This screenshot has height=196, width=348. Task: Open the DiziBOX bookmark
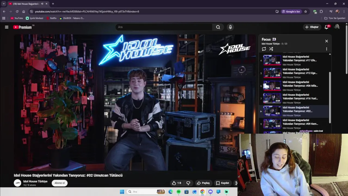point(72,18)
